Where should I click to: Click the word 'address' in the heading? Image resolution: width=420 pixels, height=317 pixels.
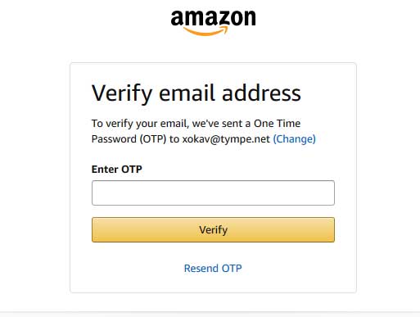(x=261, y=93)
